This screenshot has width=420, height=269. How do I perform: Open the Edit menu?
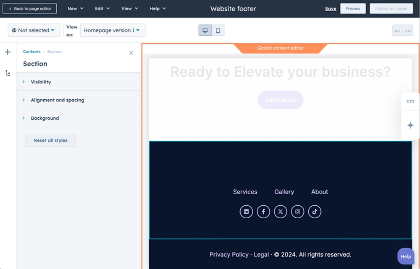point(102,8)
